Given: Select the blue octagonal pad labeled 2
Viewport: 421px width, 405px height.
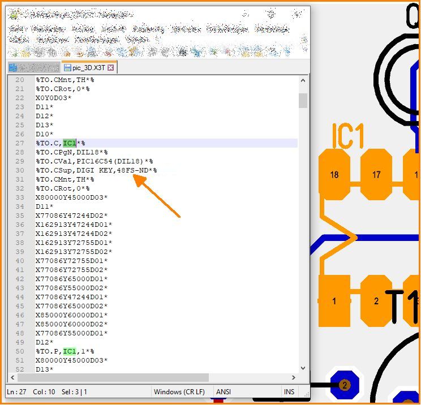Looking at the screenshot, I should tap(343, 385).
